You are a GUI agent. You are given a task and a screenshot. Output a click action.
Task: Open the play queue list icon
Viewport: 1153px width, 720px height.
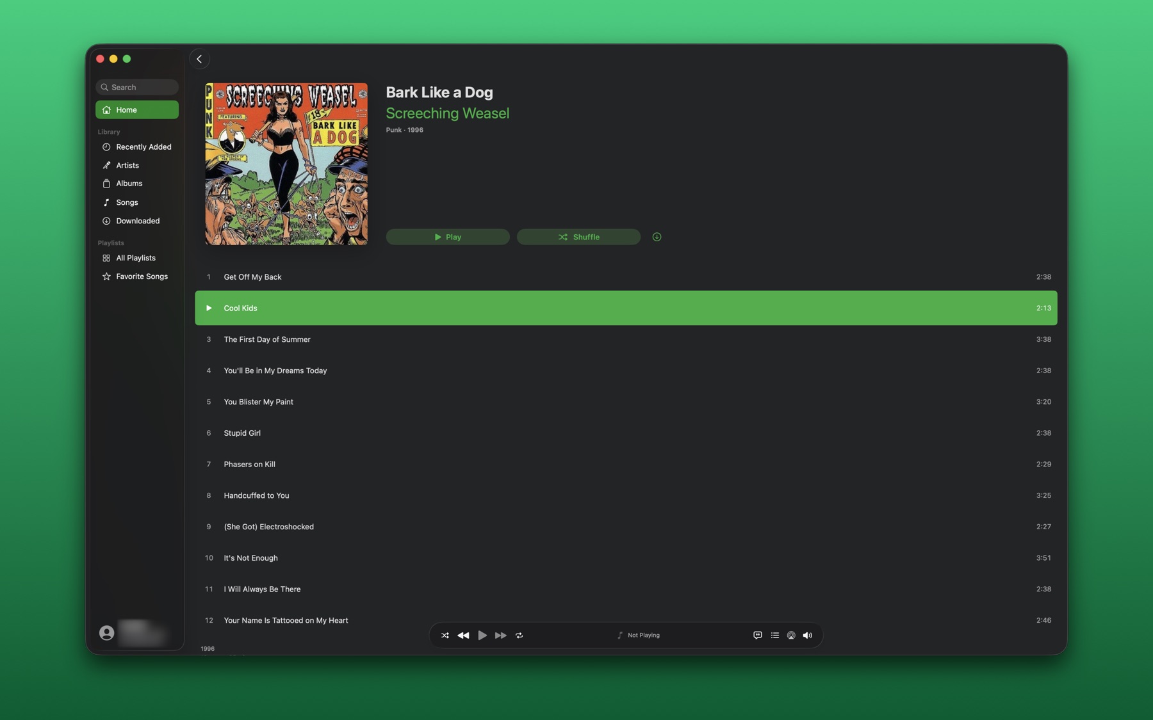(x=775, y=636)
